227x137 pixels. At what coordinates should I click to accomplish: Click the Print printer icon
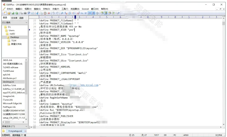pos(25,13)
